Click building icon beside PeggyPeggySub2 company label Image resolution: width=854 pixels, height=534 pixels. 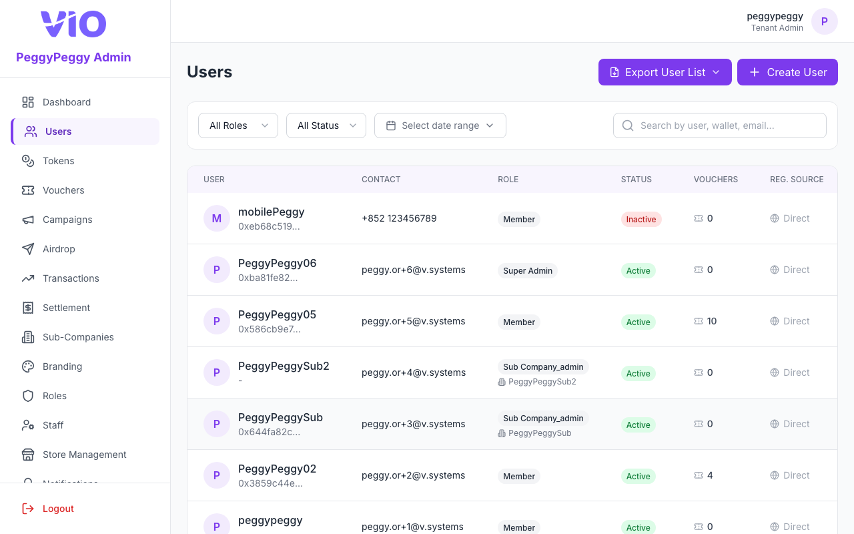(x=502, y=382)
